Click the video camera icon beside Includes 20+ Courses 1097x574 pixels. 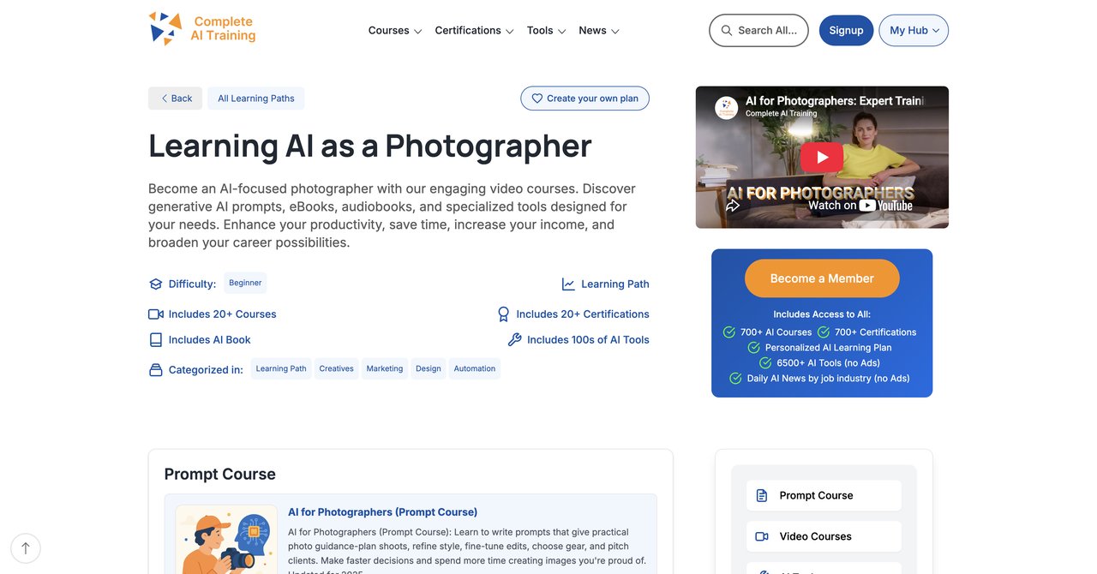pyautogui.click(x=155, y=314)
